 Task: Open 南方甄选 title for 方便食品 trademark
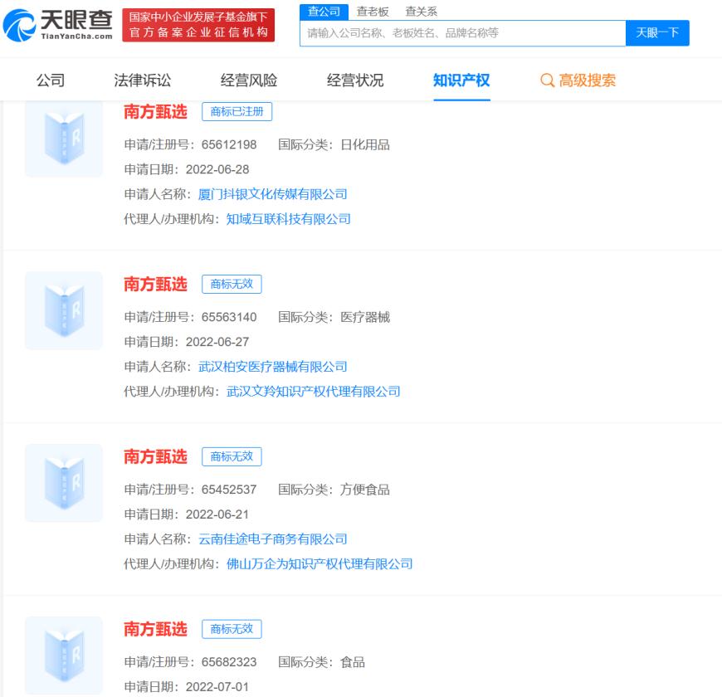[156, 456]
